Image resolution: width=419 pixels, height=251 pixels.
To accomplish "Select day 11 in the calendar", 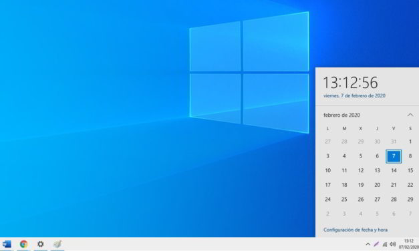I will point(344,171).
